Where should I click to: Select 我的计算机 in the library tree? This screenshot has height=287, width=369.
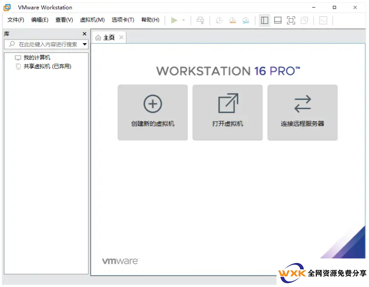37,57
